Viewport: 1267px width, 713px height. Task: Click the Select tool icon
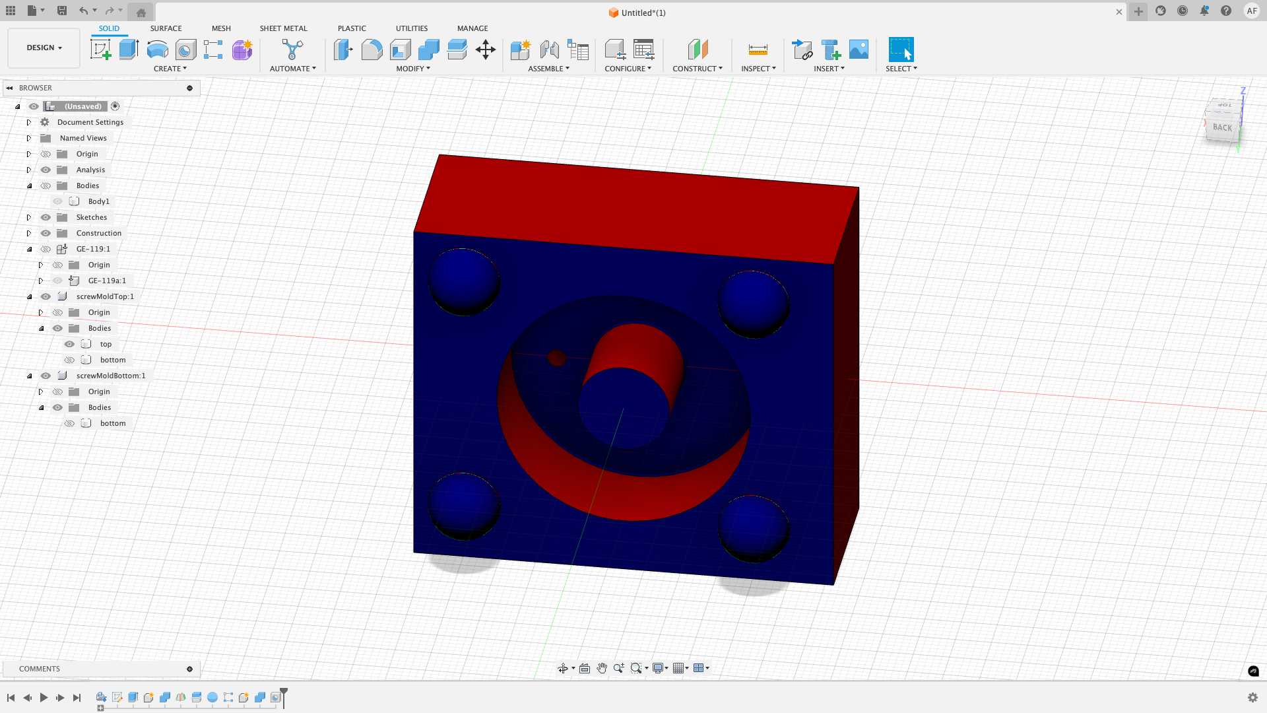click(901, 50)
